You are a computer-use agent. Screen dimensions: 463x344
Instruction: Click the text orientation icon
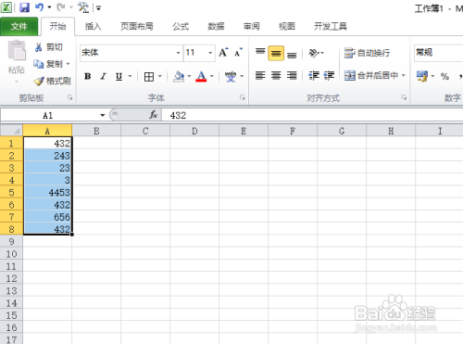point(314,53)
